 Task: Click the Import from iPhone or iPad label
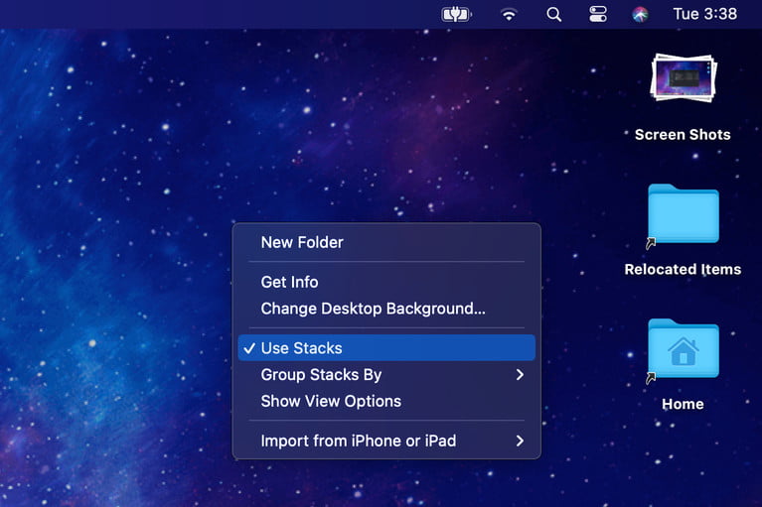[x=358, y=441]
